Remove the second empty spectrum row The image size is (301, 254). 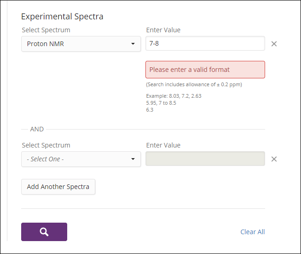pyautogui.click(x=274, y=159)
